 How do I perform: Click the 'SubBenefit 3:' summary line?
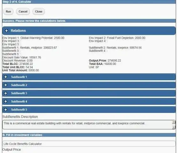tap(11, 51)
